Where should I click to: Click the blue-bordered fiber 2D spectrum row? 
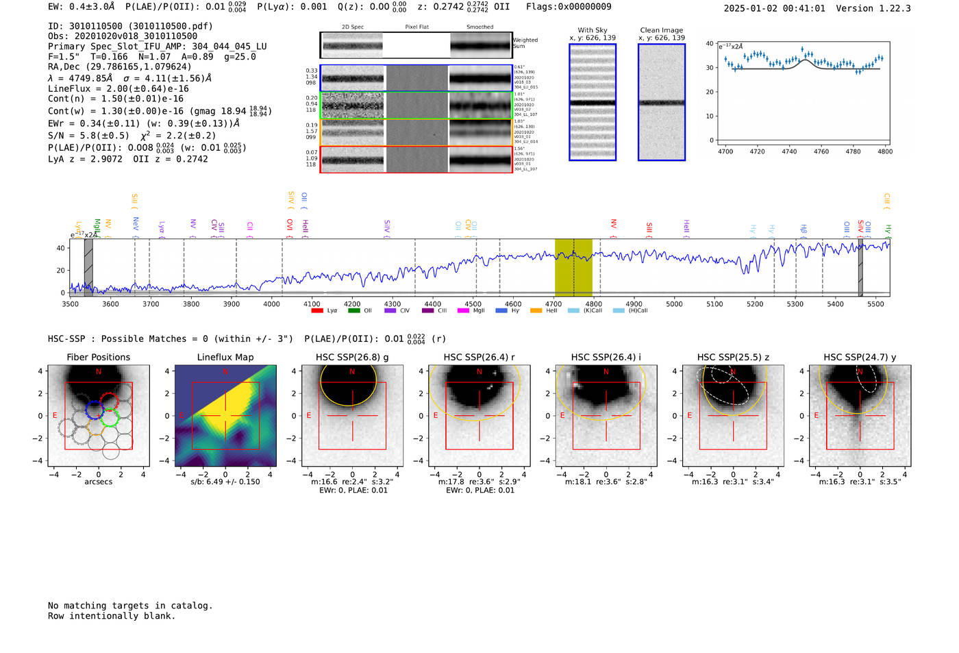point(416,78)
